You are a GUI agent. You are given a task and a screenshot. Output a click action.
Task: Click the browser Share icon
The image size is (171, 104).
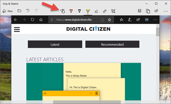(x=138, y=20)
